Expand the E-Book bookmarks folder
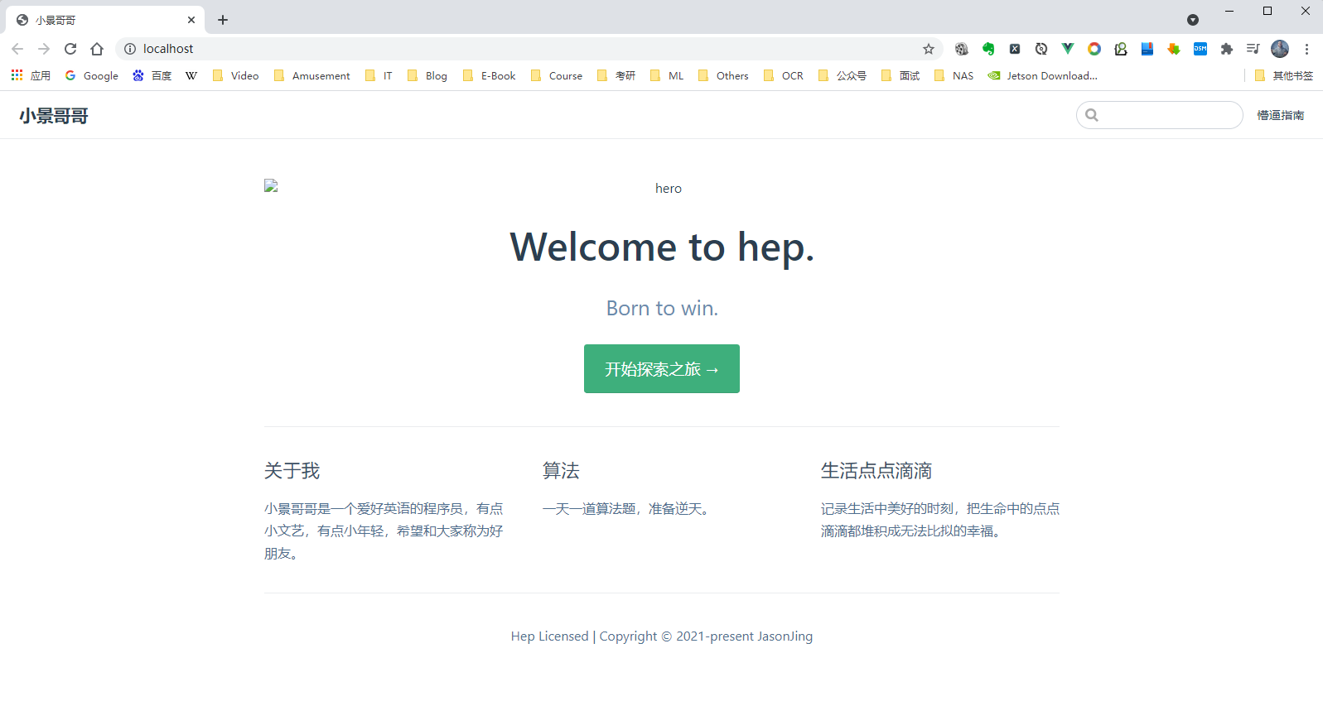 point(490,75)
